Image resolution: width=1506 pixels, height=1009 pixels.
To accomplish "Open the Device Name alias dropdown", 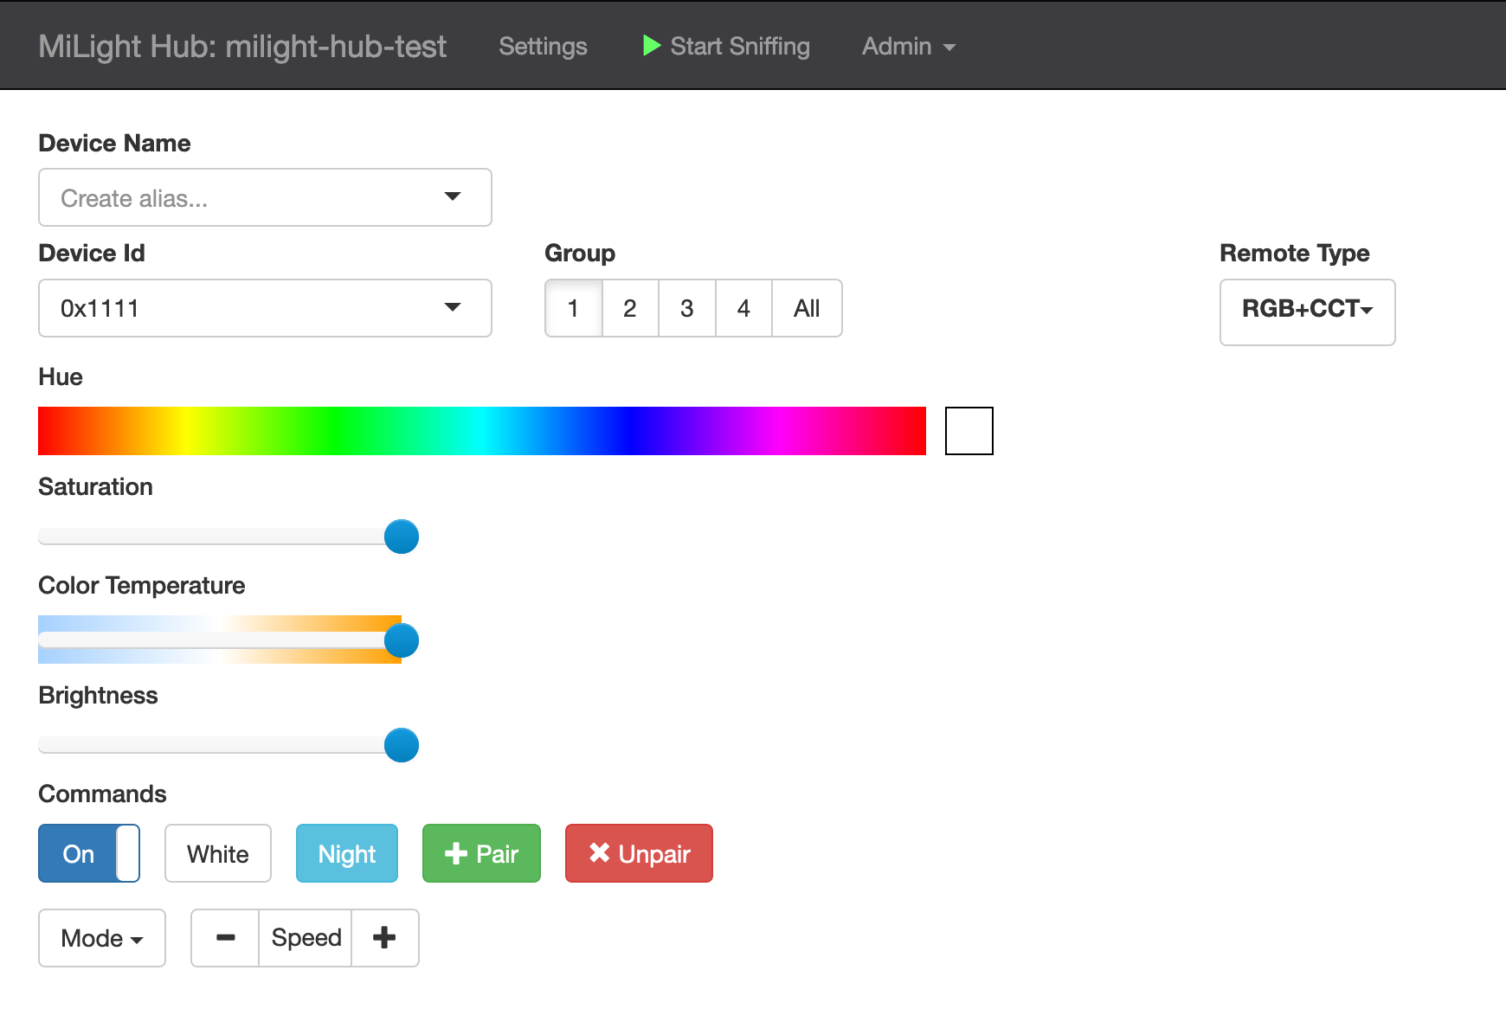I will [x=265, y=197].
